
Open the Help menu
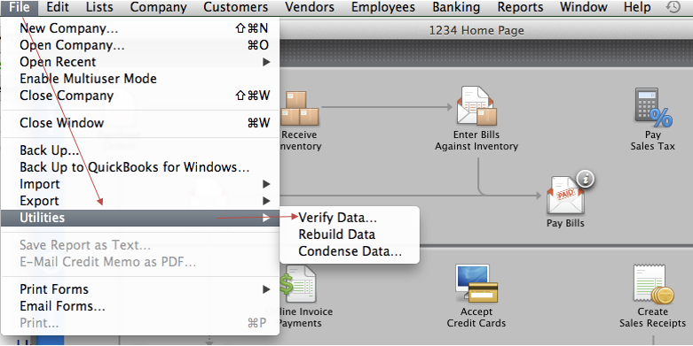click(637, 7)
